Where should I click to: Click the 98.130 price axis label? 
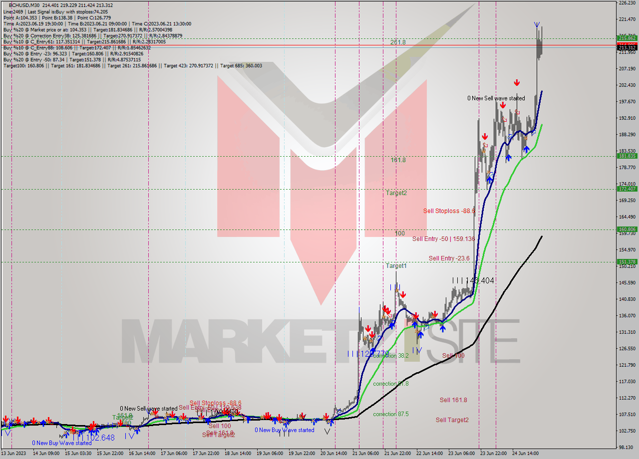[627, 447]
